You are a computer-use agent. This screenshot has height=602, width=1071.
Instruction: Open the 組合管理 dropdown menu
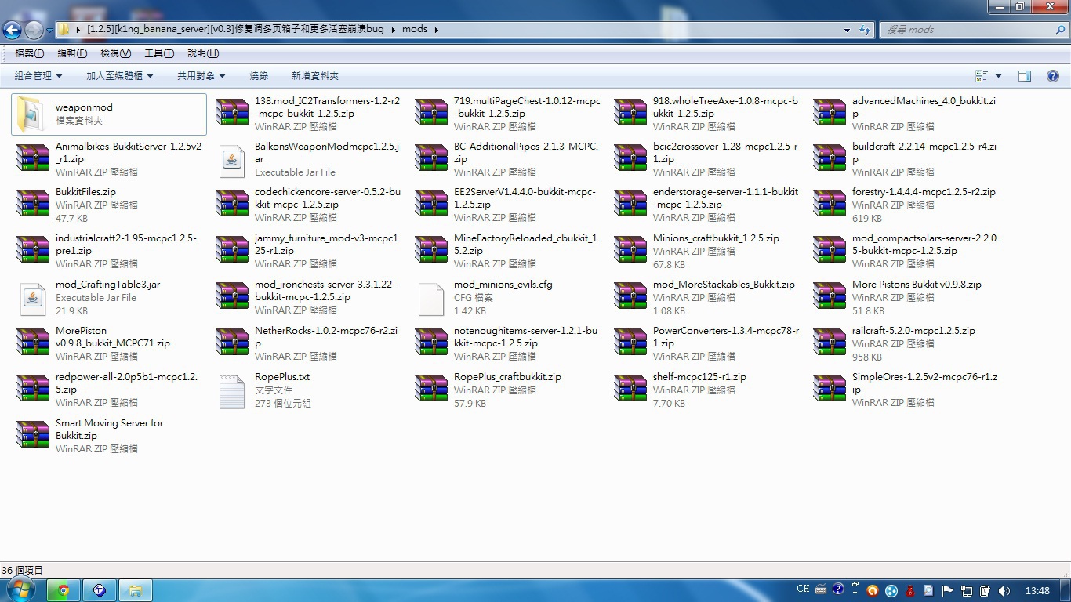click(x=38, y=76)
